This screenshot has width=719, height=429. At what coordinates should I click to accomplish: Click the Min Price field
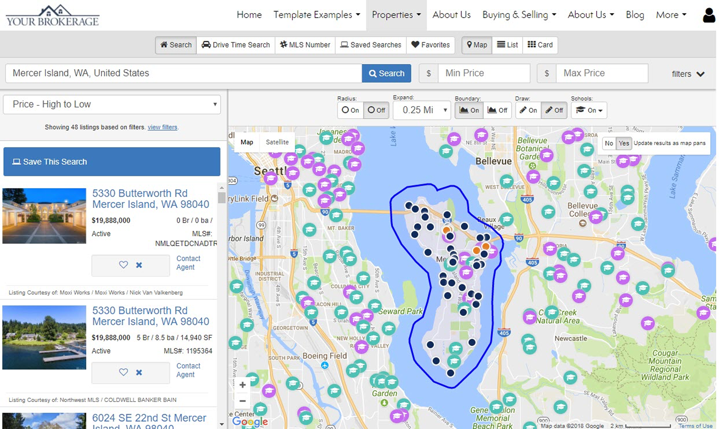(484, 73)
